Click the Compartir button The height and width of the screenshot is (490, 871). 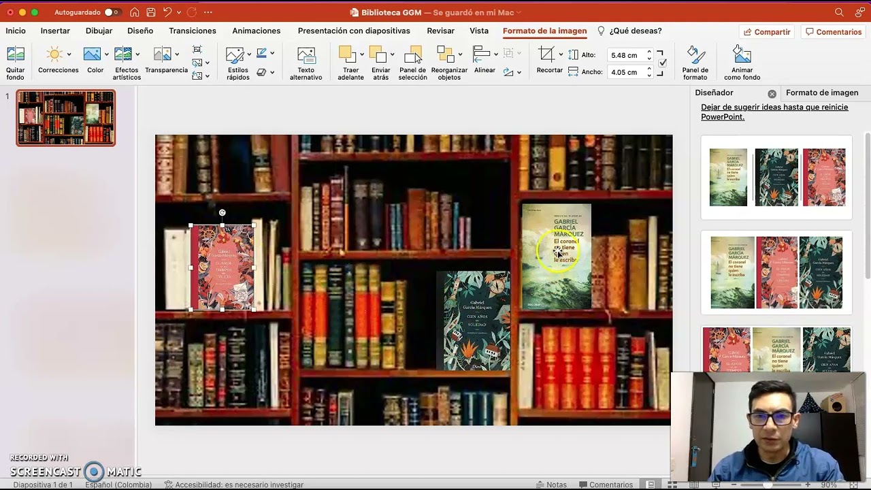coord(767,32)
